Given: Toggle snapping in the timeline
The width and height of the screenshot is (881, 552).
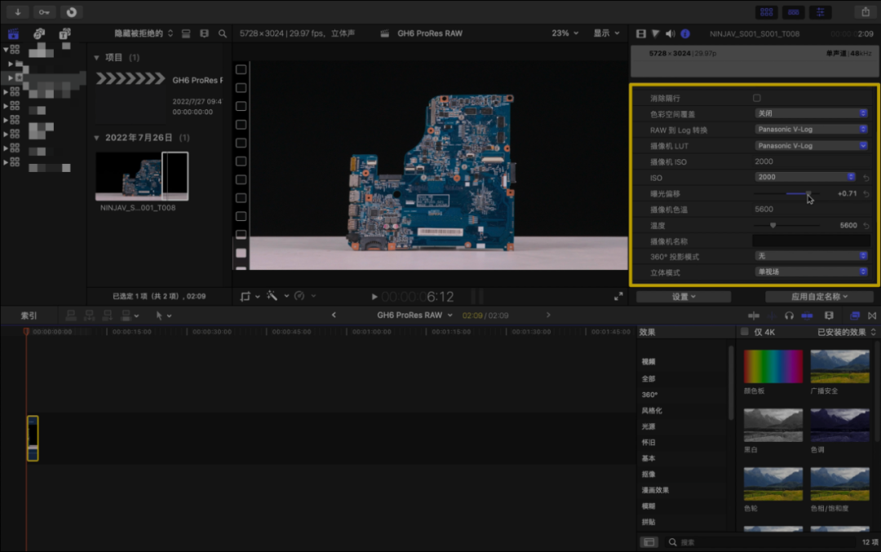Looking at the screenshot, I should [x=807, y=316].
